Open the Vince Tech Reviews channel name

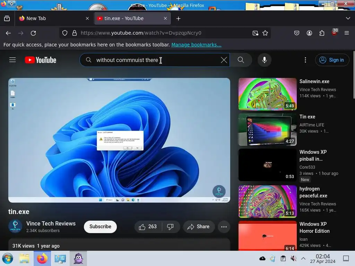point(51,223)
